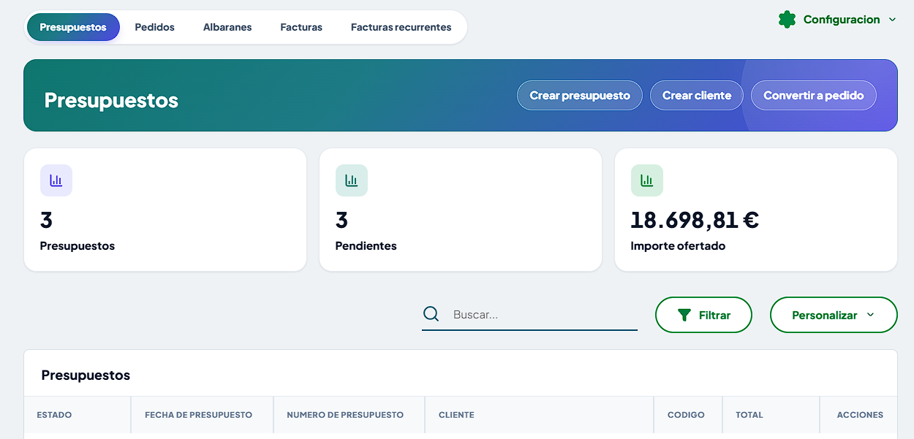Open the Personalizar dropdown
914x439 pixels.
pyautogui.click(x=834, y=315)
